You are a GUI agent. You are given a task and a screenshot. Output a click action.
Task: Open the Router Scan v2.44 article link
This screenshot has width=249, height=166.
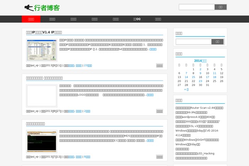coord(199,108)
